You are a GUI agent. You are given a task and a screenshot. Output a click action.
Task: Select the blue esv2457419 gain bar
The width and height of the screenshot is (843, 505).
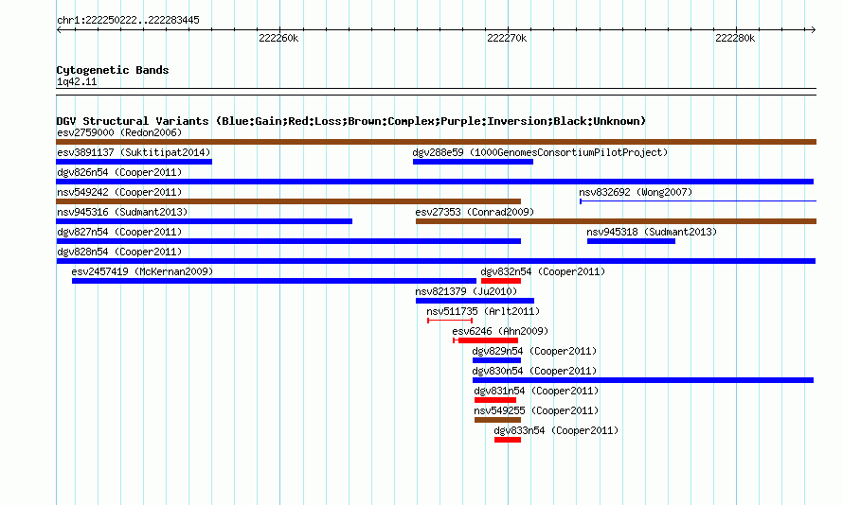pos(274,281)
